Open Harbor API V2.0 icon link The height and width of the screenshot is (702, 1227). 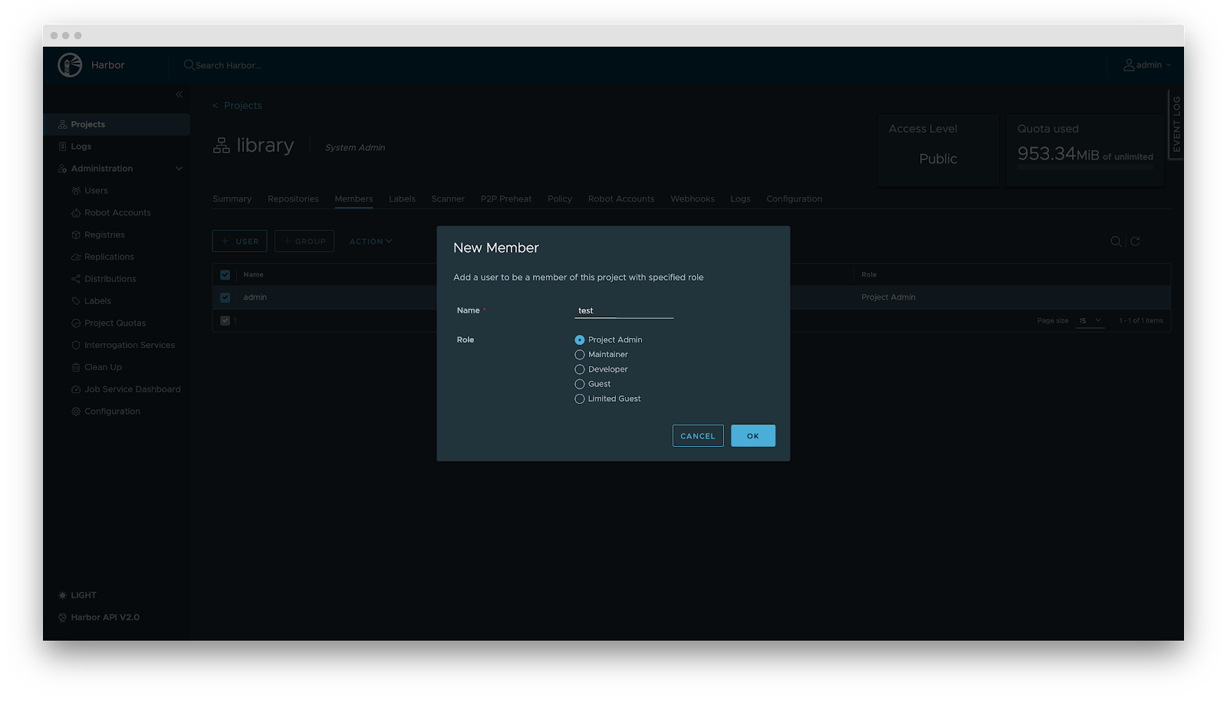coord(63,618)
